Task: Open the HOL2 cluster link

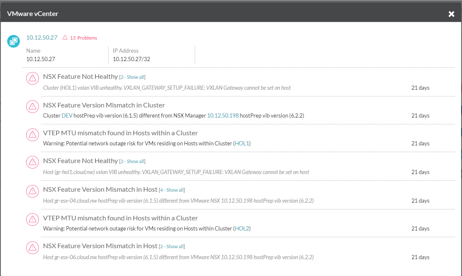Action: [x=242, y=228]
